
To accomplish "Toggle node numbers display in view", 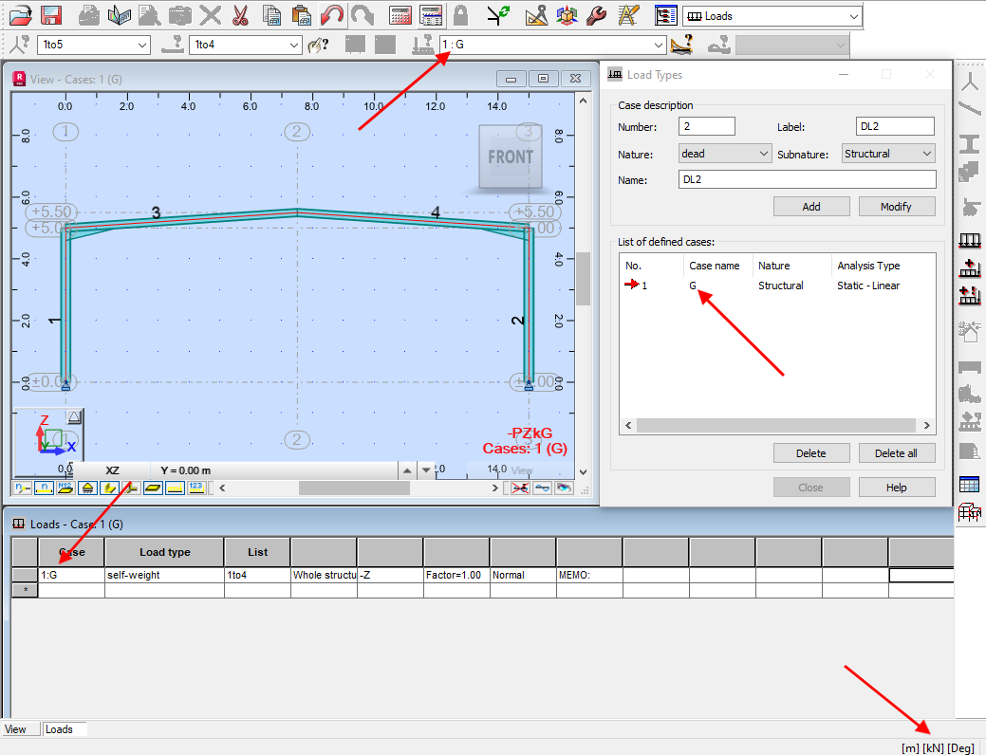I will click(x=22, y=488).
